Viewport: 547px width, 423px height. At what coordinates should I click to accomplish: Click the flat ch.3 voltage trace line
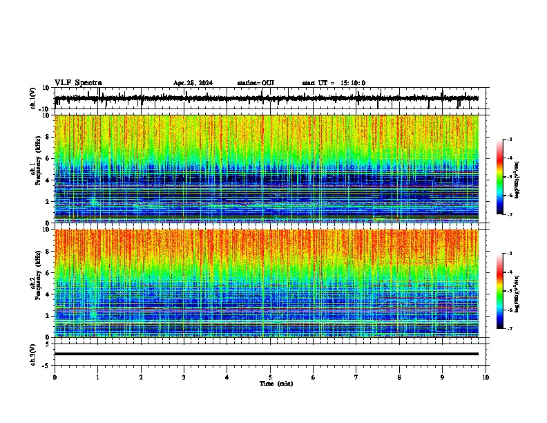pyautogui.click(x=266, y=354)
